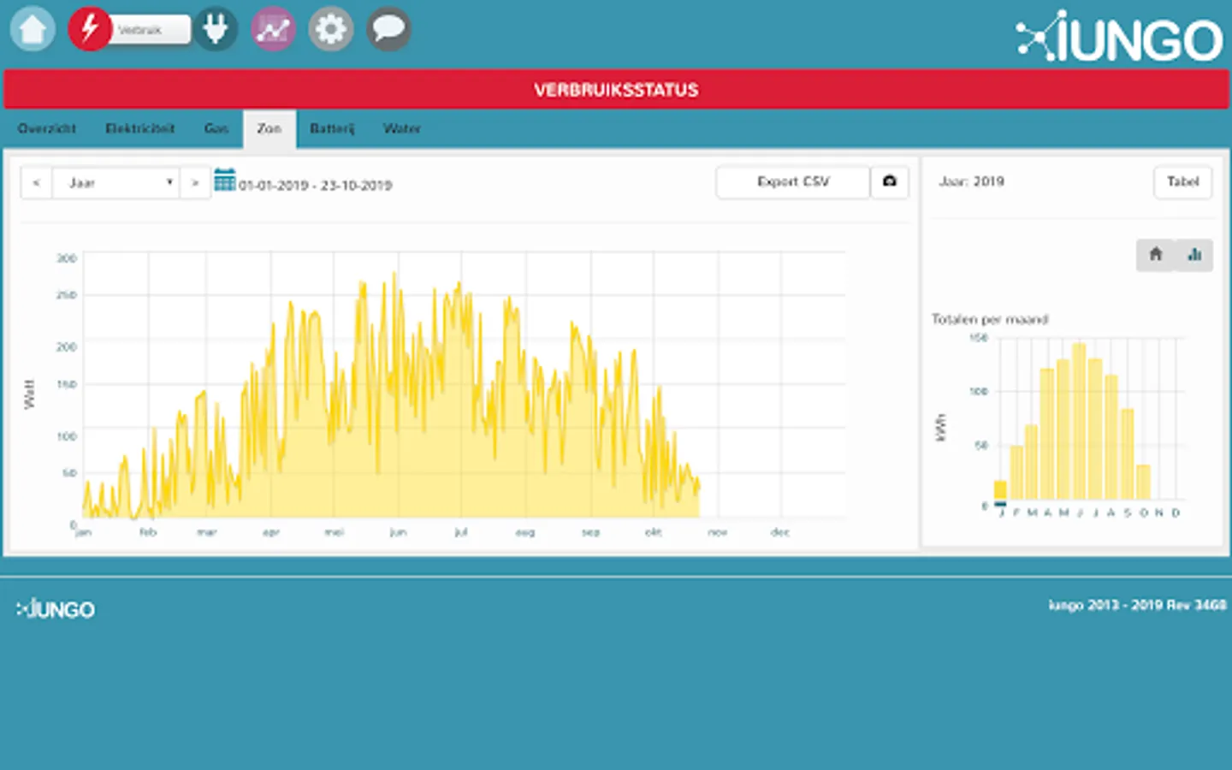Open the calendar date picker icon
The width and height of the screenshot is (1232, 770).
pyautogui.click(x=224, y=181)
